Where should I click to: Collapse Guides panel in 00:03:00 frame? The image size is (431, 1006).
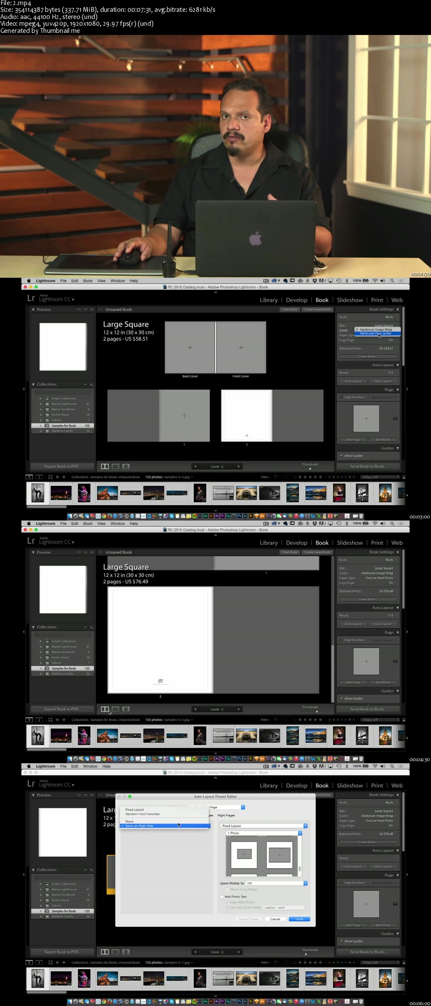[x=398, y=448]
